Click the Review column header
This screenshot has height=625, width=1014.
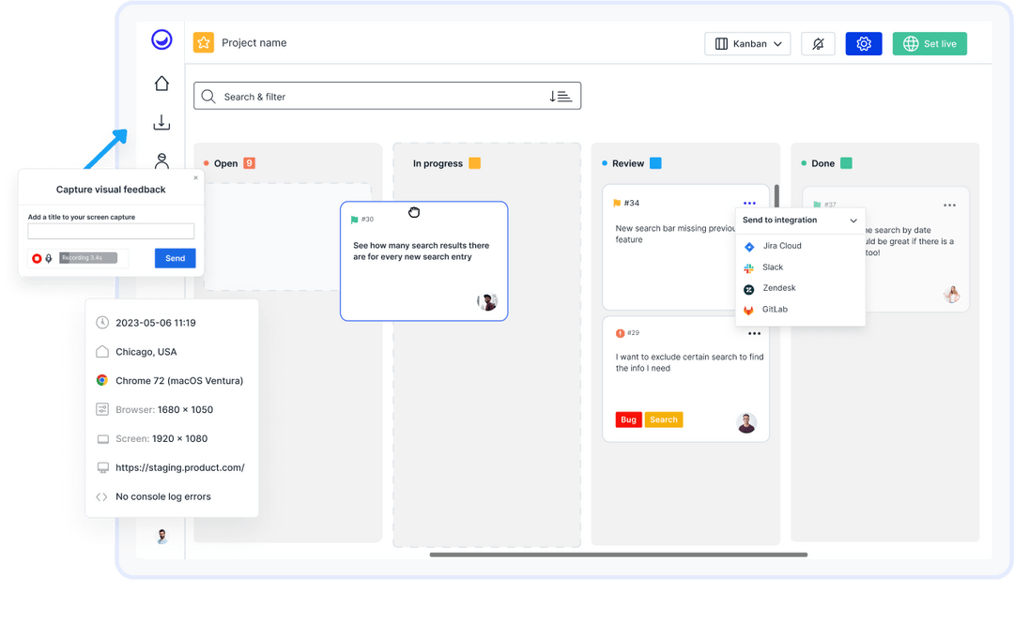point(628,163)
